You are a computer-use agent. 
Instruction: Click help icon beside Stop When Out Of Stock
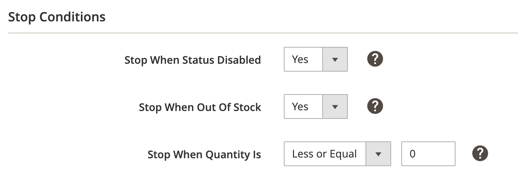point(375,106)
